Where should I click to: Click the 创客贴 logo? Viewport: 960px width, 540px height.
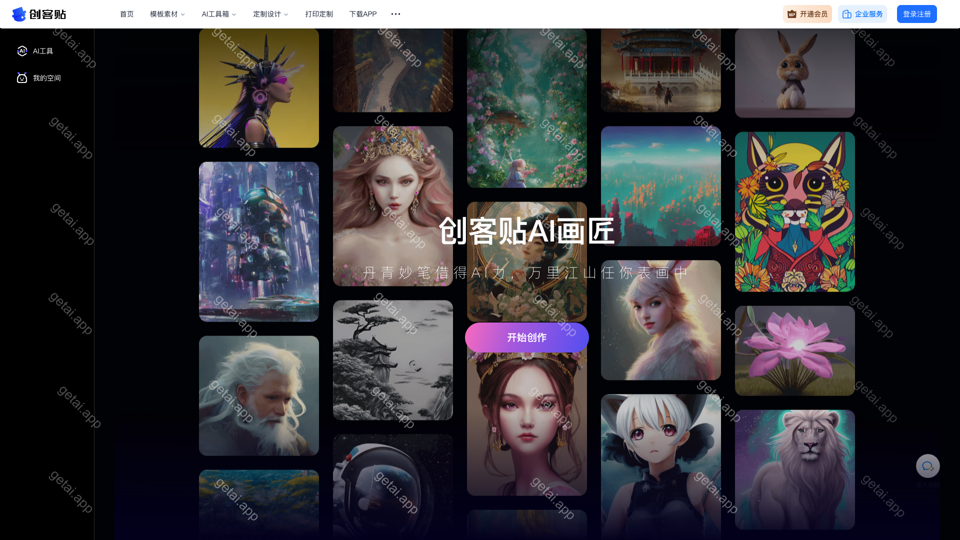coord(39,14)
